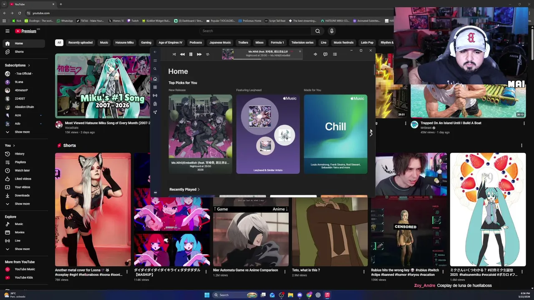Favorite the playing song with star icon
This screenshot has width=534, height=300.
[300, 52]
